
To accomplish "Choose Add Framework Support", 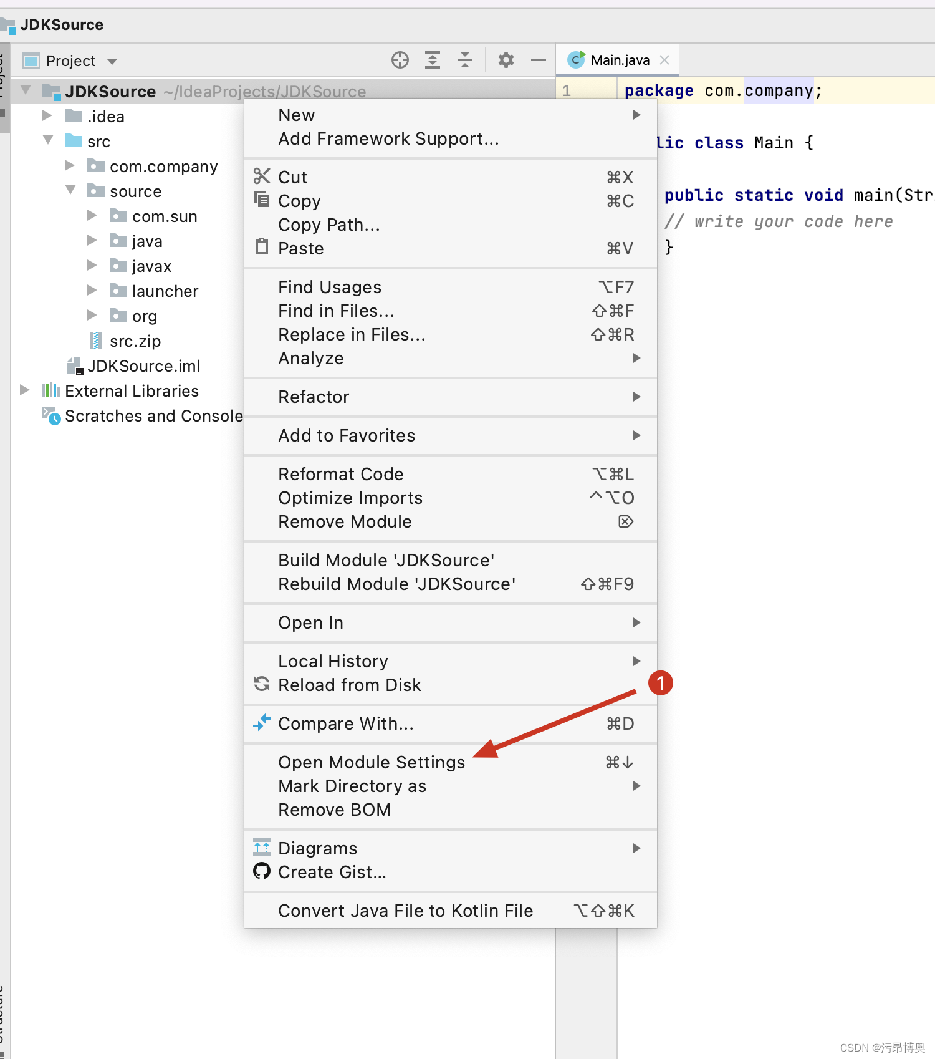I will [451, 138].
